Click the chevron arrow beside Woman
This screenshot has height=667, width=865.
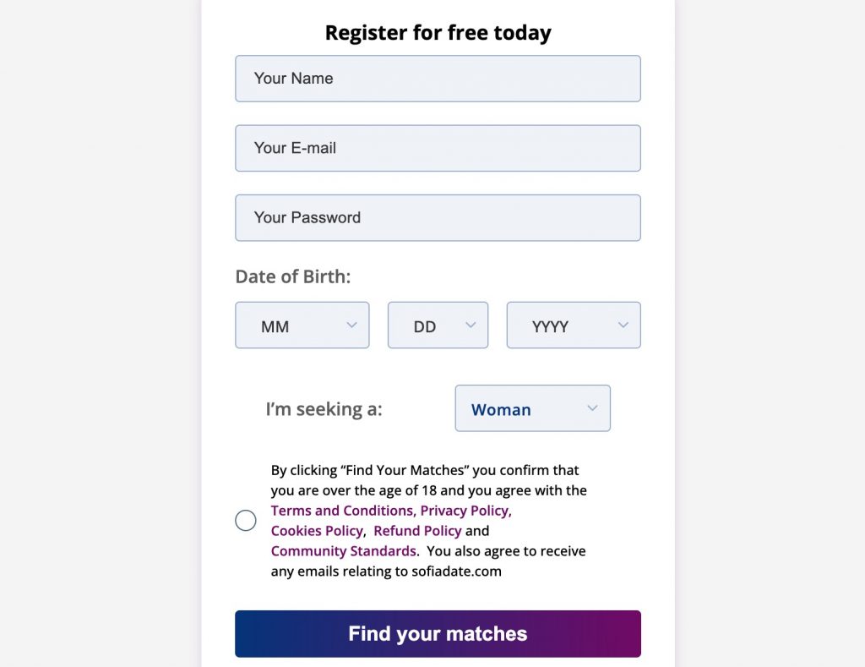pos(592,408)
